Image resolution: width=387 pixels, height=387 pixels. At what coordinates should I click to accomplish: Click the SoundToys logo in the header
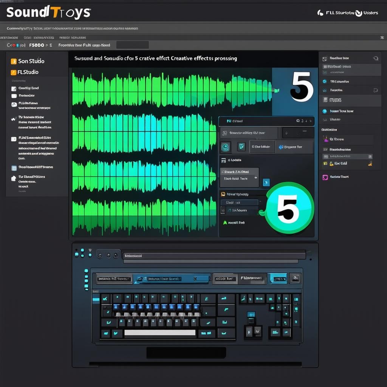(48, 12)
